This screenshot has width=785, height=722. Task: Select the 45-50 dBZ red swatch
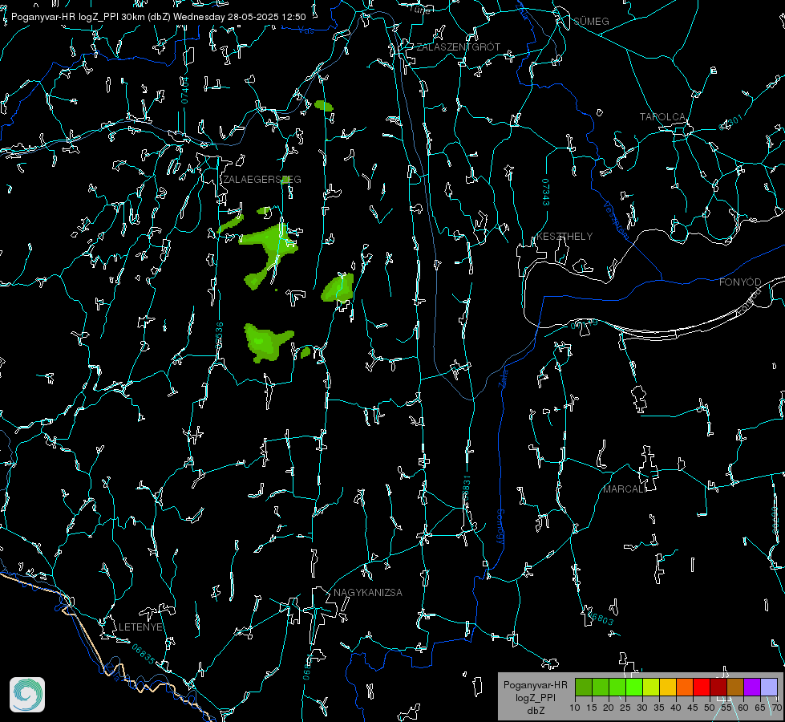tap(702, 687)
